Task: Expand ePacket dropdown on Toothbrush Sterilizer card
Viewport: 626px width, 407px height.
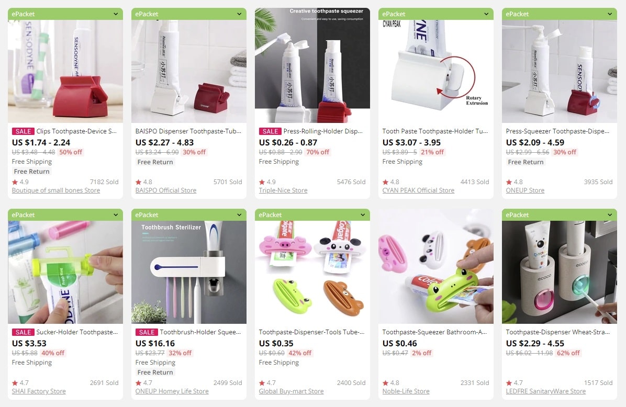Action: [239, 214]
